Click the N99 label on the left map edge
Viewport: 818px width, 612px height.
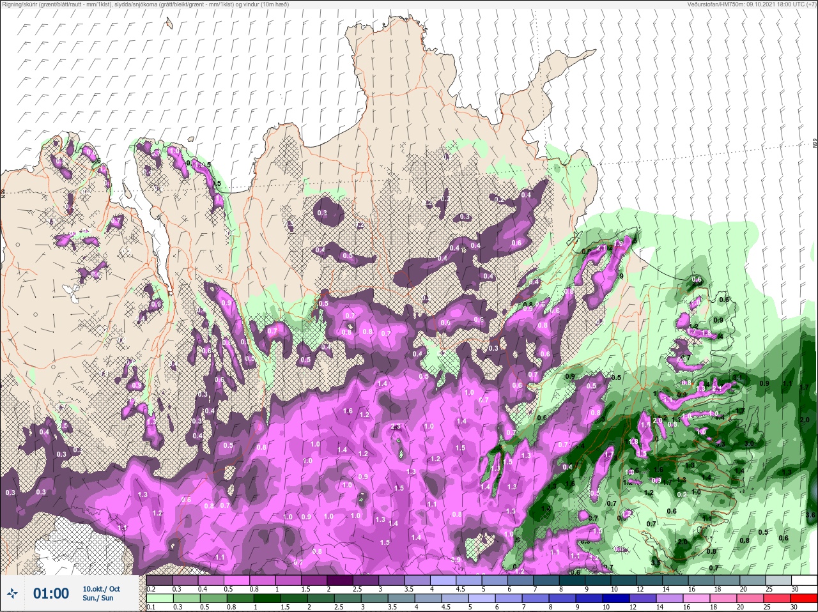3,192
